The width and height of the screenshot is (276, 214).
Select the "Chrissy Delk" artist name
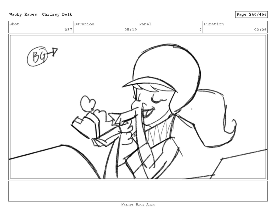[57, 15]
